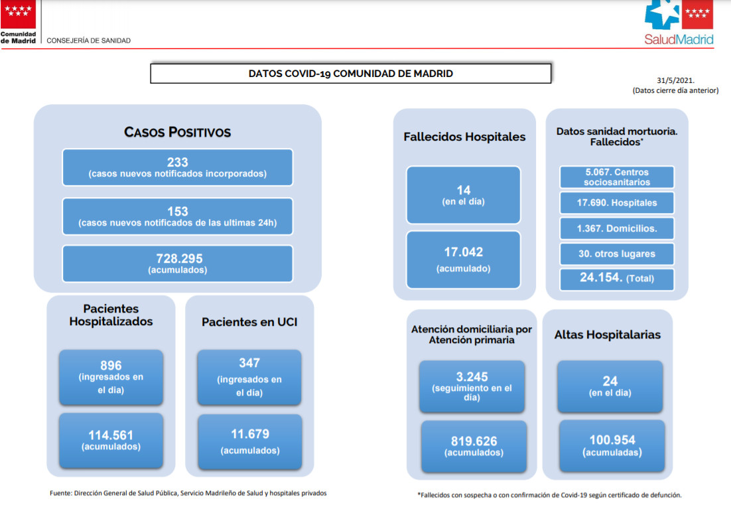Click '(Datos cierre día anterior)' note

(675, 90)
